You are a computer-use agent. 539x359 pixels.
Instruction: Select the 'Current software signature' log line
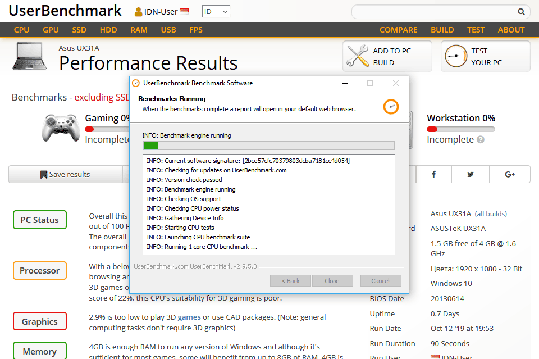pyautogui.click(x=248, y=161)
